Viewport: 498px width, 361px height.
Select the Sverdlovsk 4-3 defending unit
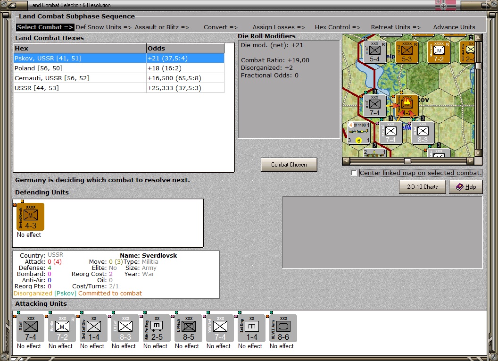tap(31, 217)
